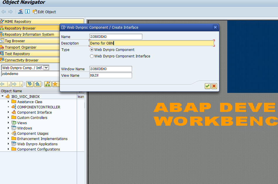Click the Component Usages icon
Viewport: 278px width, 184px height.
[14, 133]
